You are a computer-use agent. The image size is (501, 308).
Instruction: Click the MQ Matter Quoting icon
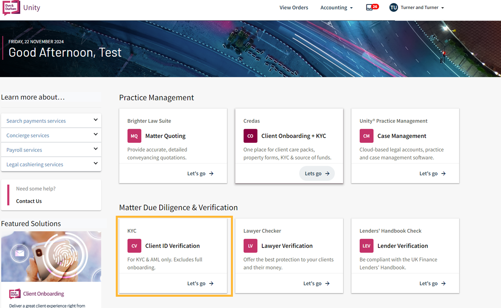tap(134, 136)
